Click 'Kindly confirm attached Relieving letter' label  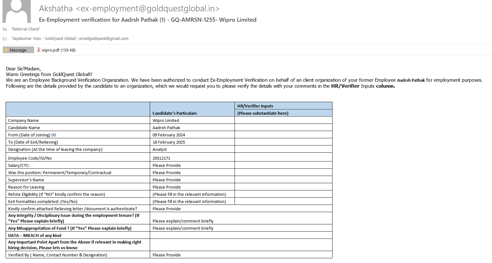(x=73, y=209)
